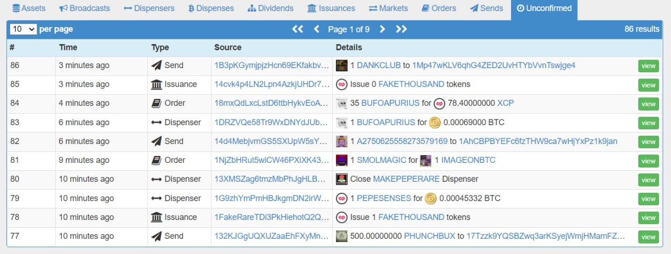Click Bitcoin coin icon in row 83
This screenshot has width=671, height=254.
pyautogui.click(x=435, y=123)
